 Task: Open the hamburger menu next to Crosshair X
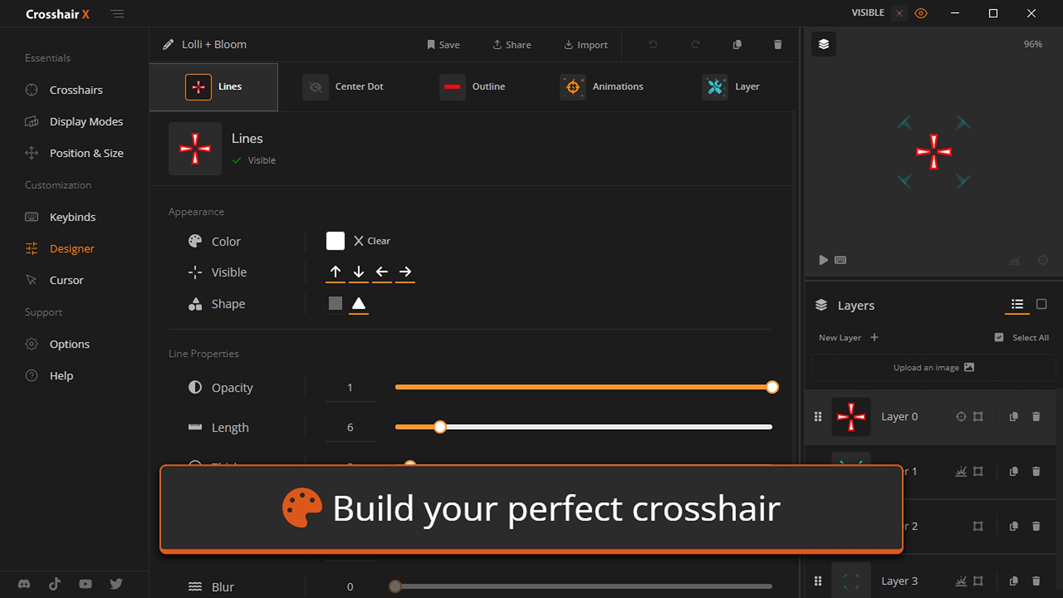click(117, 14)
